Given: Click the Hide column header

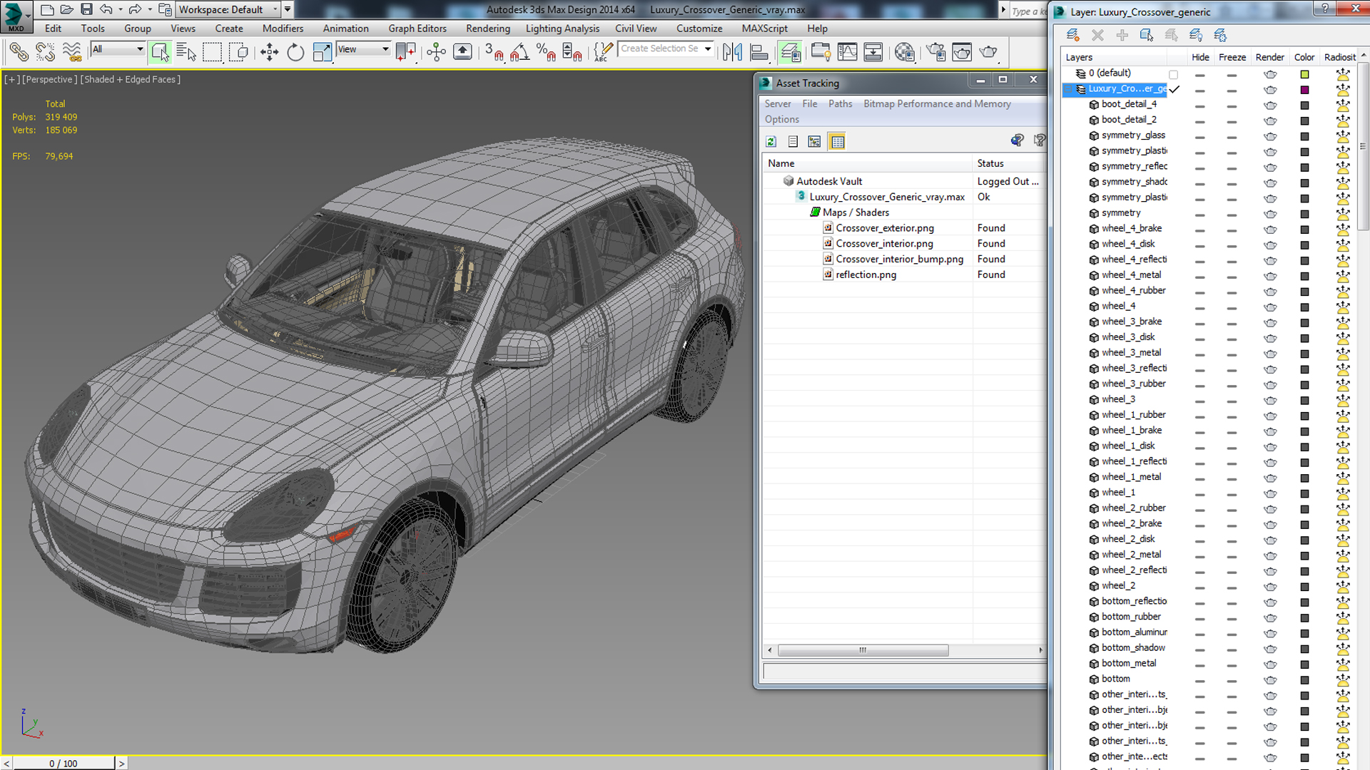Looking at the screenshot, I should (x=1200, y=57).
